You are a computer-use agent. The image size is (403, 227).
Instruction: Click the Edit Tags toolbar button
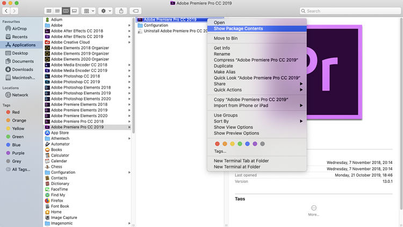point(135,11)
